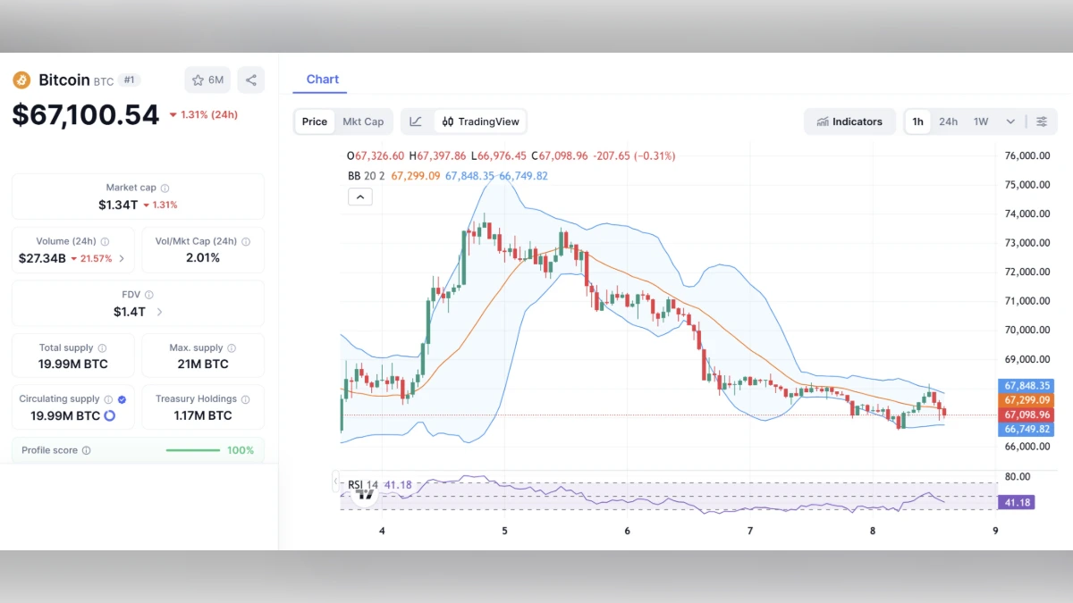The width and height of the screenshot is (1073, 603).
Task: Expand FDV details with the arrow
Action: [159, 310]
